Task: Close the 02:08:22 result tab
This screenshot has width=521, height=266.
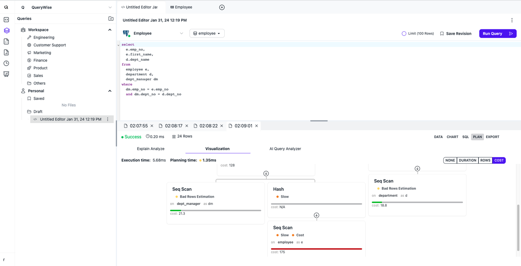Action: pyautogui.click(x=222, y=126)
